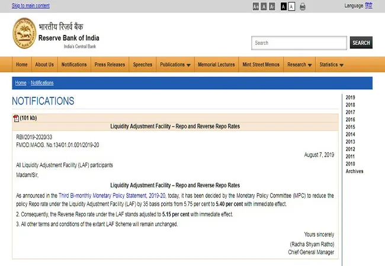
Task: Open the Home menu item
Action: [x=21, y=64]
